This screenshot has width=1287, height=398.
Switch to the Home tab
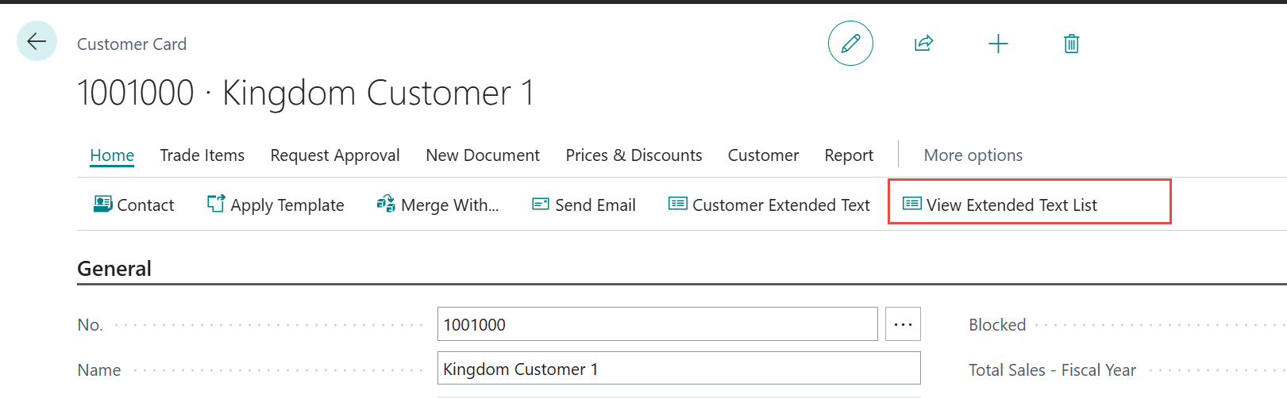pyautogui.click(x=112, y=155)
